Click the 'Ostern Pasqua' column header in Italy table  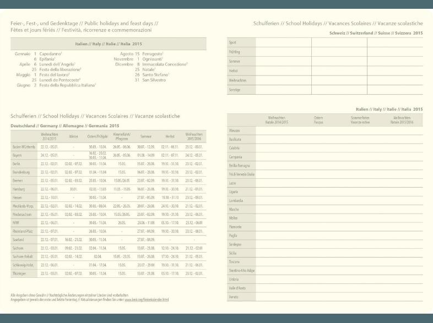(318, 120)
